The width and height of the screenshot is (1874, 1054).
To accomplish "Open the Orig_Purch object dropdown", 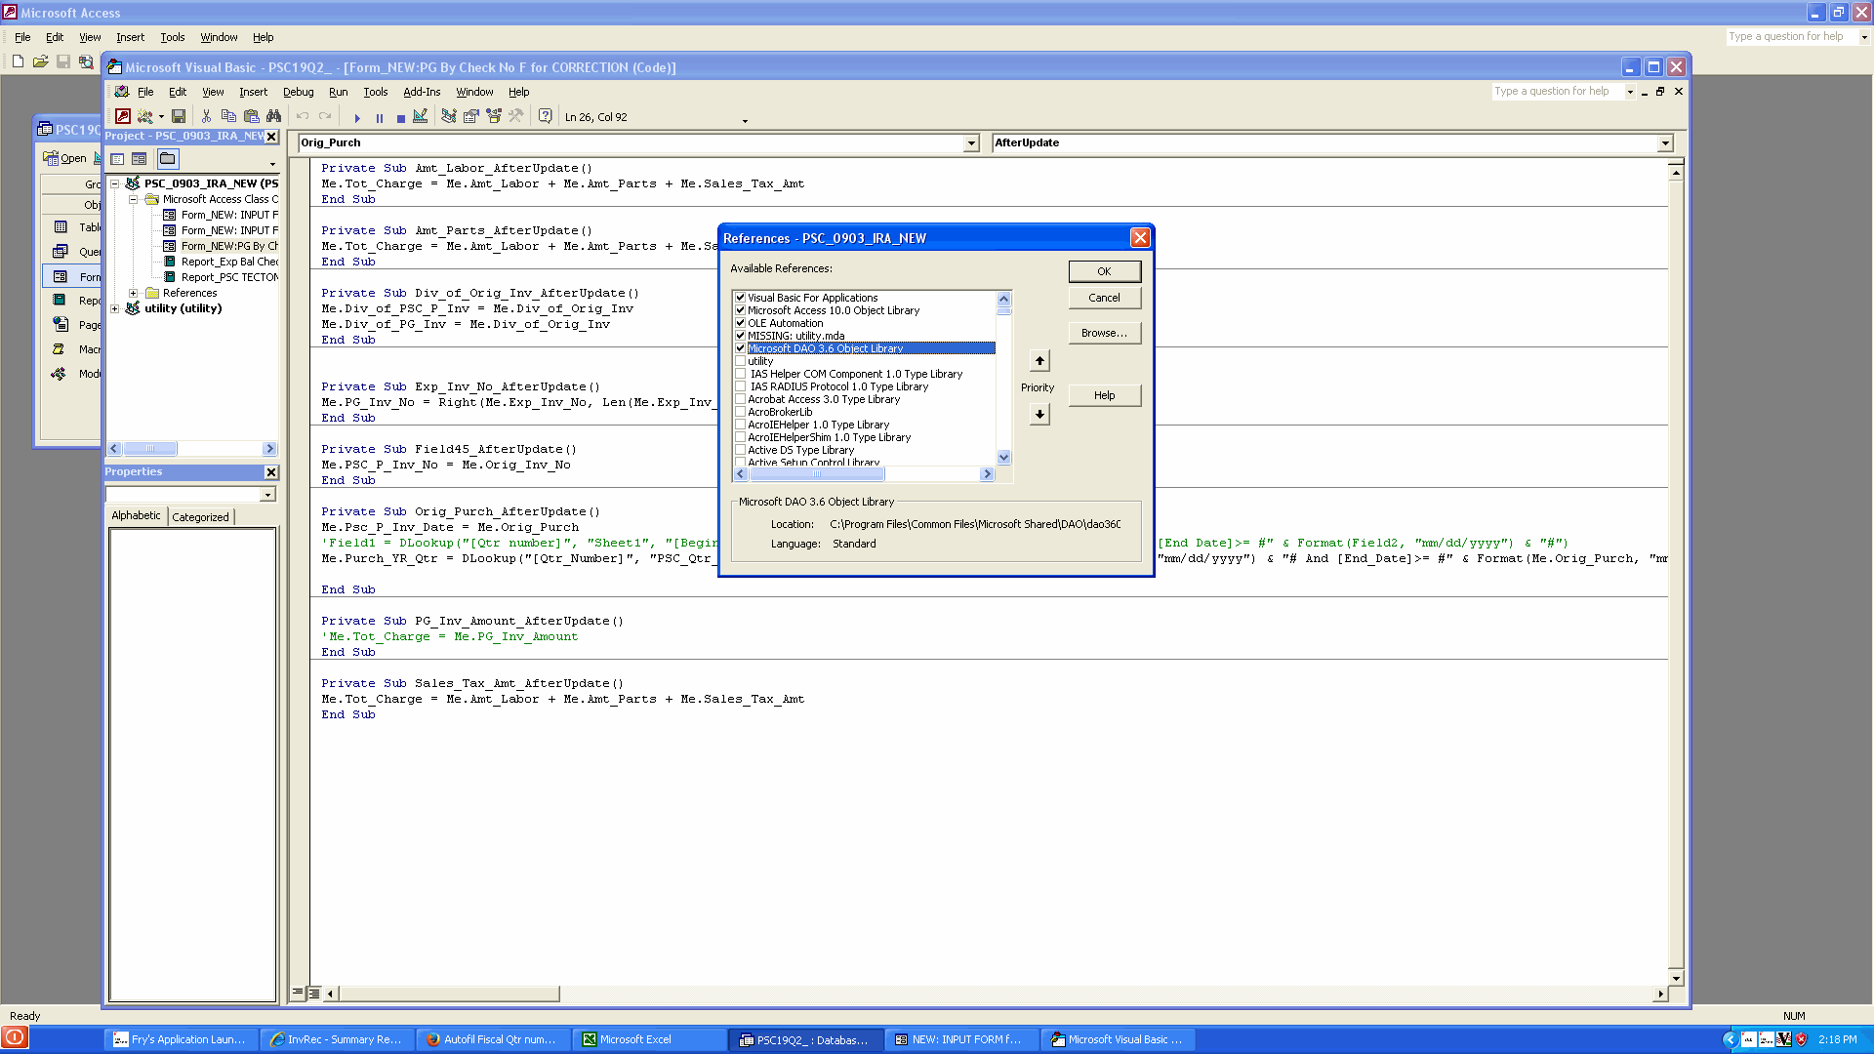I will [x=971, y=143].
